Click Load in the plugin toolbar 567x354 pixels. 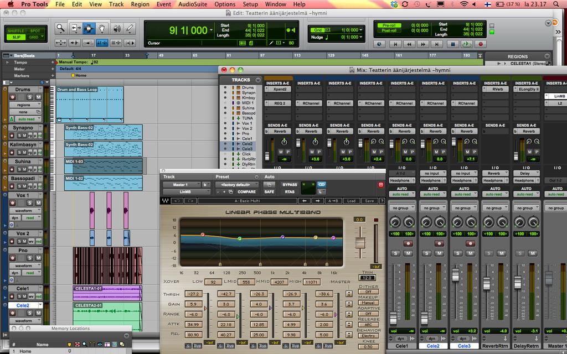(351, 201)
